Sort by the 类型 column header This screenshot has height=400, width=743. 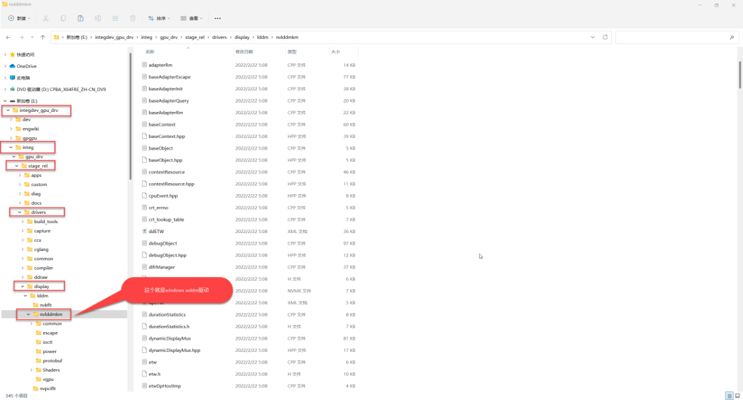click(292, 52)
